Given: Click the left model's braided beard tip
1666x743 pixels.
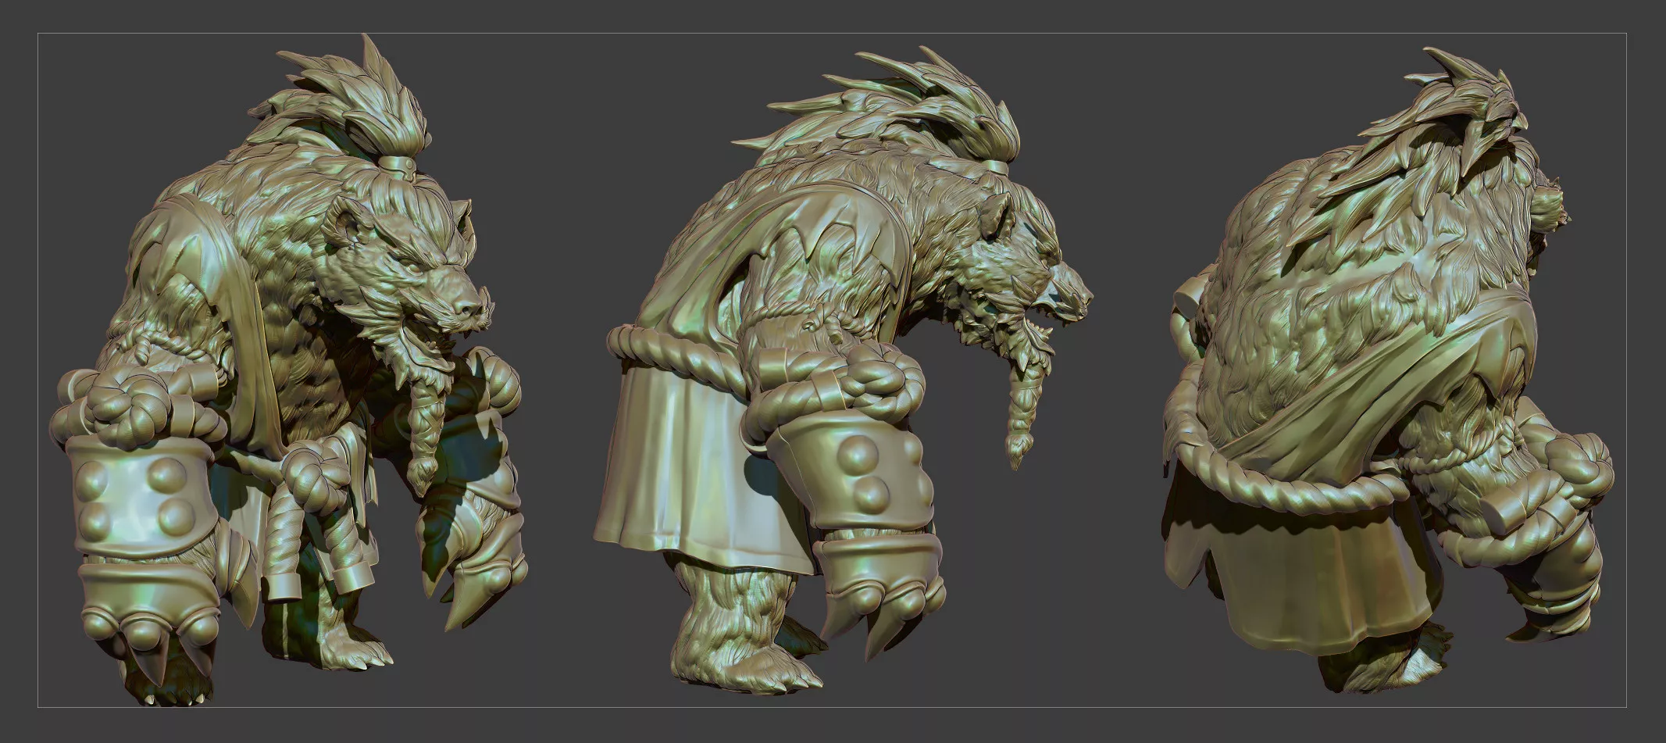Looking at the screenshot, I should (422, 470).
